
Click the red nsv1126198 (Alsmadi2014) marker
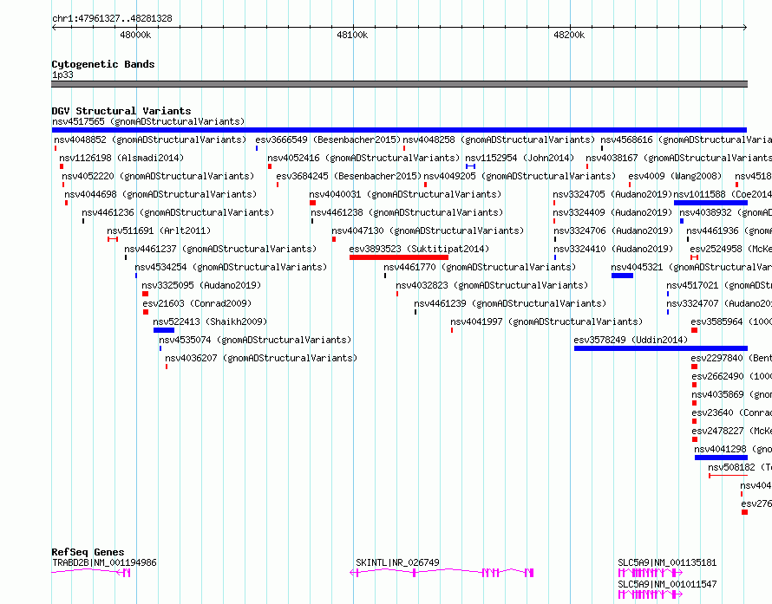(x=62, y=166)
